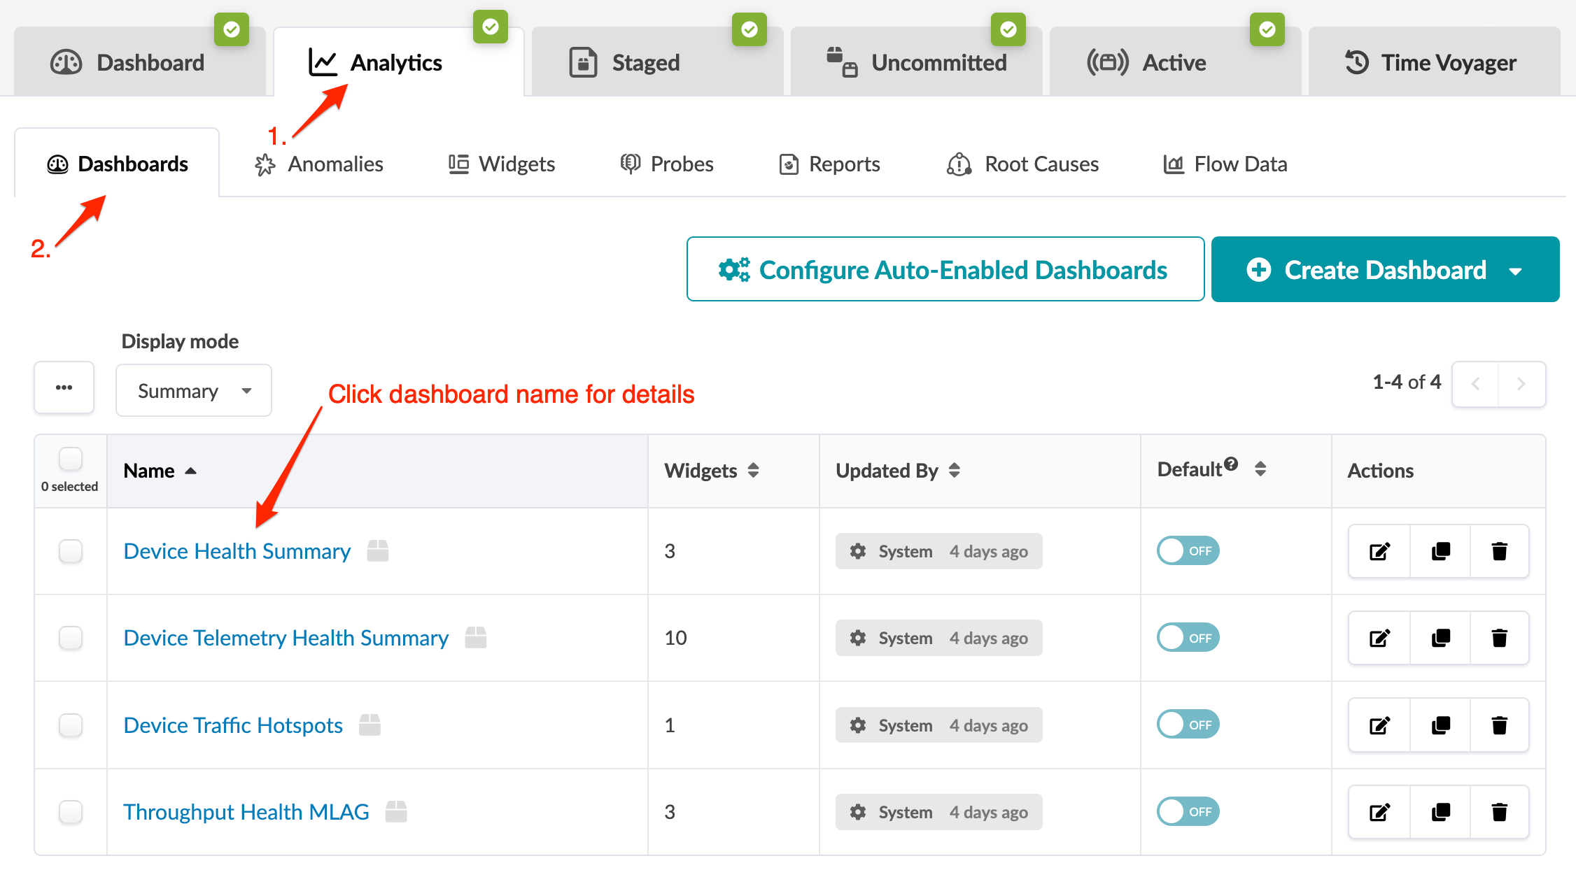This screenshot has width=1576, height=877.
Task: Enable default toggle for Throughput Health MLAG
Action: (x=1188, y=812)
